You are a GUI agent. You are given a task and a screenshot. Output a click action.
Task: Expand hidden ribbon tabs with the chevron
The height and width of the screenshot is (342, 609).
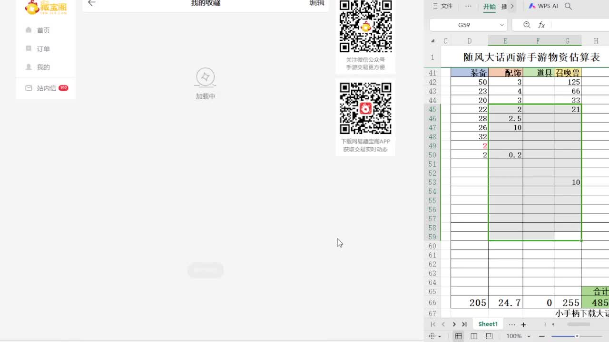[511, 6]
